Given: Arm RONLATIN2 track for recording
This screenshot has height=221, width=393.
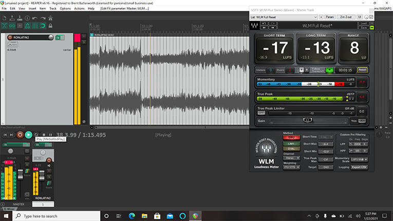Looking at the screenshot, I should [10, 38].
